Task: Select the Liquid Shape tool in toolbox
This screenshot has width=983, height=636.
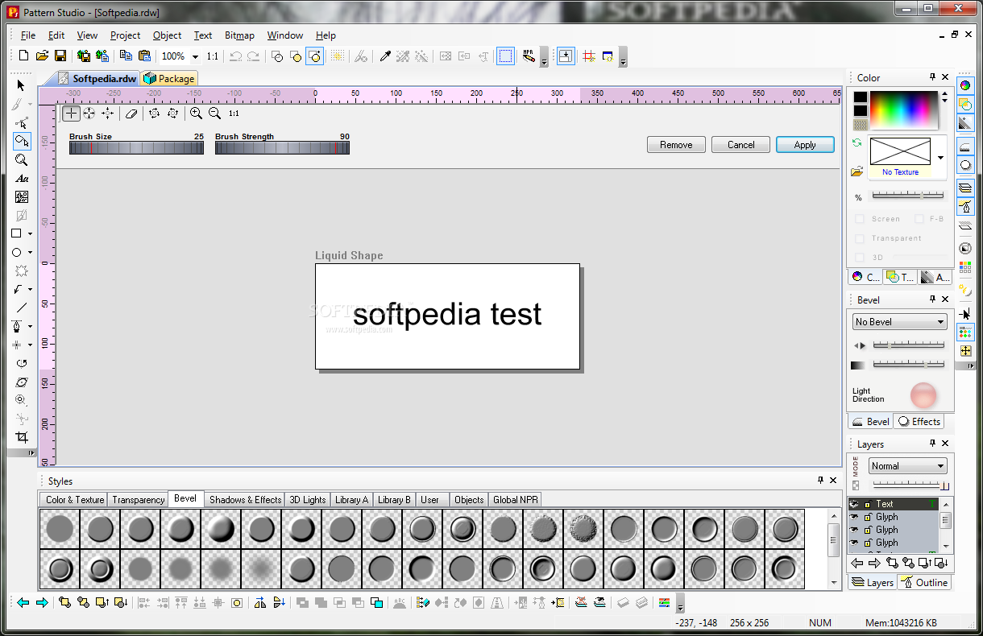Action: 21,142
